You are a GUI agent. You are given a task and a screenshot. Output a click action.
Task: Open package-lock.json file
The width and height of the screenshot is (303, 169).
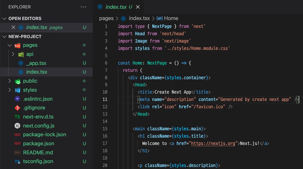pyautogui.click(x=45, y=135)
